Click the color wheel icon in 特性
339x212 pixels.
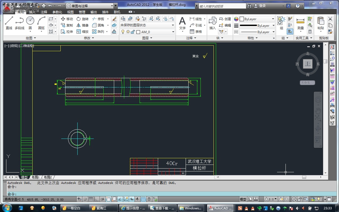(236, 19)
